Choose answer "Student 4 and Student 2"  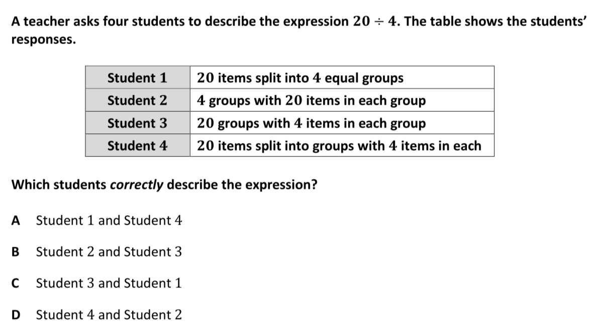109,315
